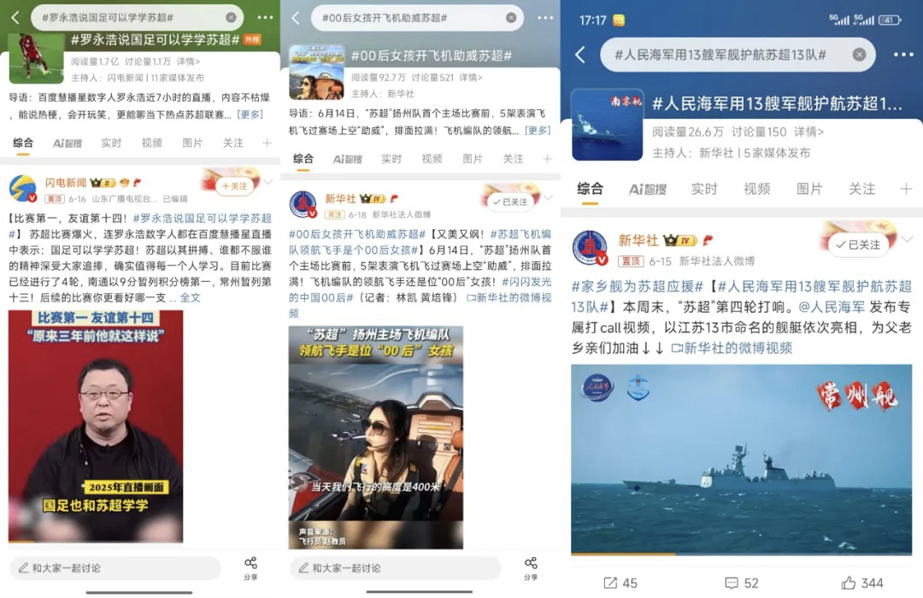Image resolution: width=923 pixels, height=598 pixels.
Task: Go back from the 罗永浩 topic page
Action: click(x=16, y=18)
